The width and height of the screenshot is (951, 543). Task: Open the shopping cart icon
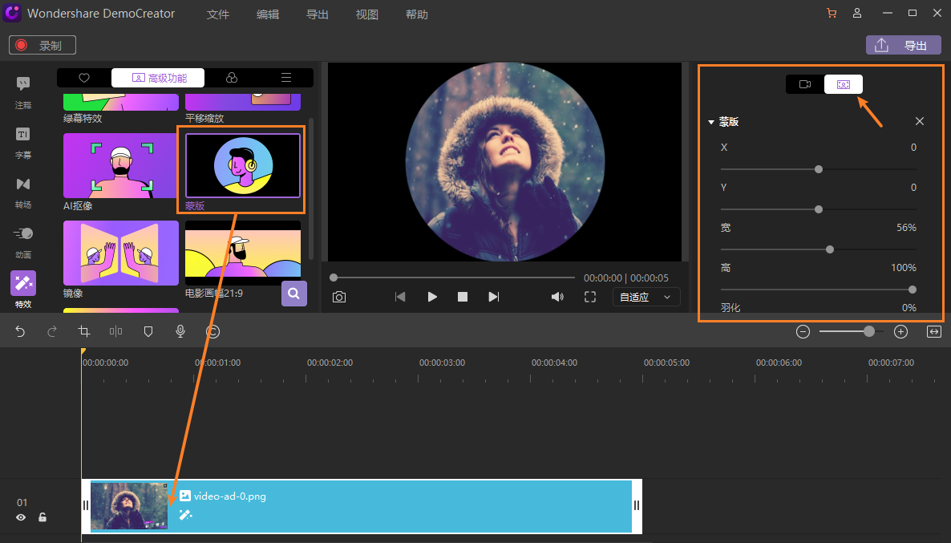click(831, 14)
